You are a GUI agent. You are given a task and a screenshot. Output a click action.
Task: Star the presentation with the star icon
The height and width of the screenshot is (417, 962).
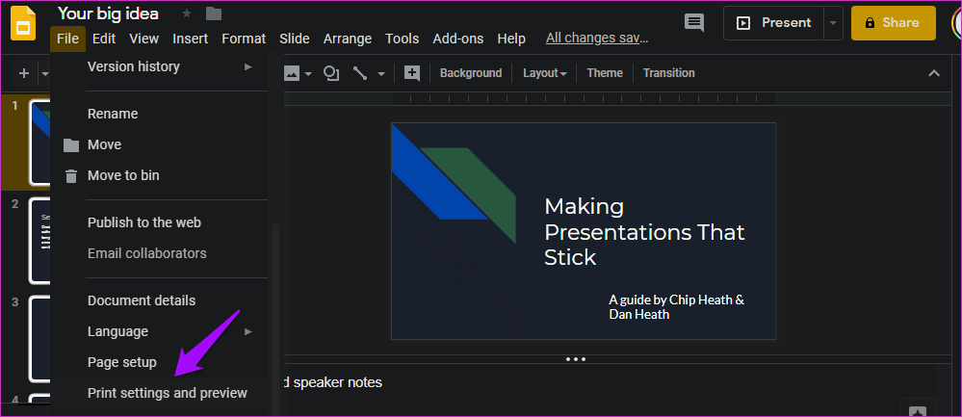point(187,13)
